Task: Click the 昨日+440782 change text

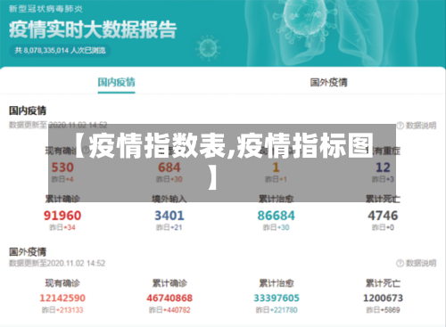Action: click(169, 310)
